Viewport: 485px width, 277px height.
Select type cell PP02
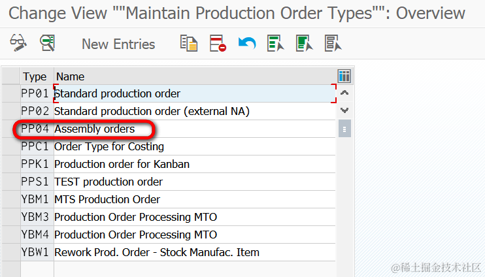pos(37,111)
